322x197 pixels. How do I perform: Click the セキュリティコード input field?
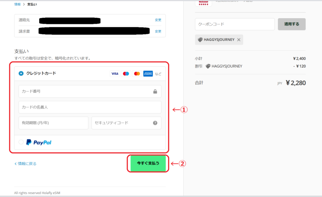click(x=126, y=123)
